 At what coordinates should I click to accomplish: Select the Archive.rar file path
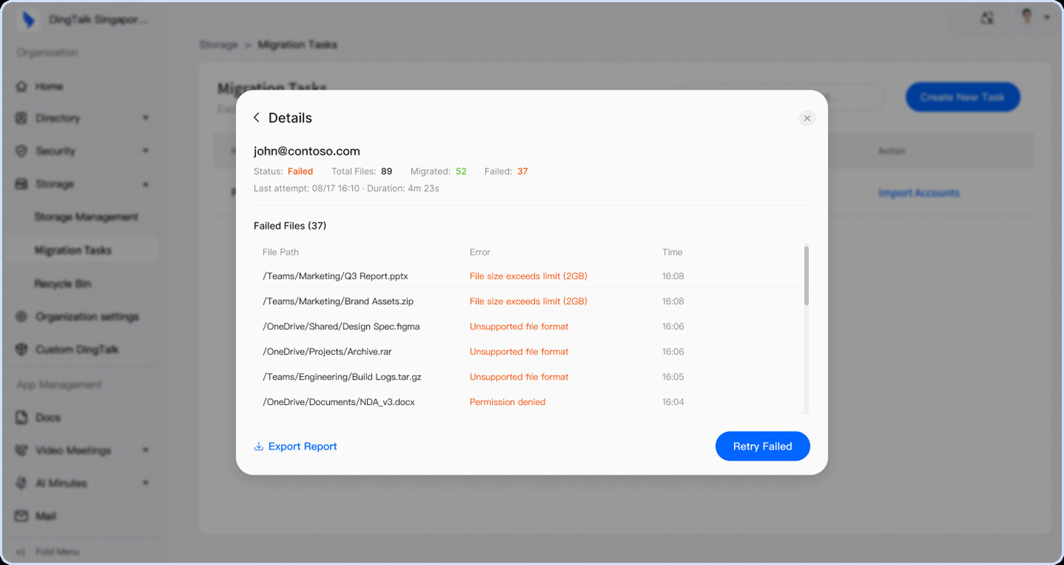point(327,352)
